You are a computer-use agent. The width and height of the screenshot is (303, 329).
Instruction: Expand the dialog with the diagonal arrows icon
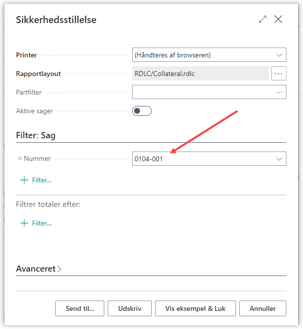263,20
